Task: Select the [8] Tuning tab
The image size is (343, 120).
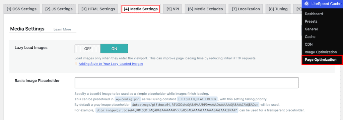Action: point(278,9)
